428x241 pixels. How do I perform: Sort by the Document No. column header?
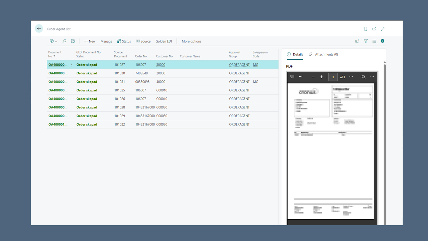(x=55, y=54)
